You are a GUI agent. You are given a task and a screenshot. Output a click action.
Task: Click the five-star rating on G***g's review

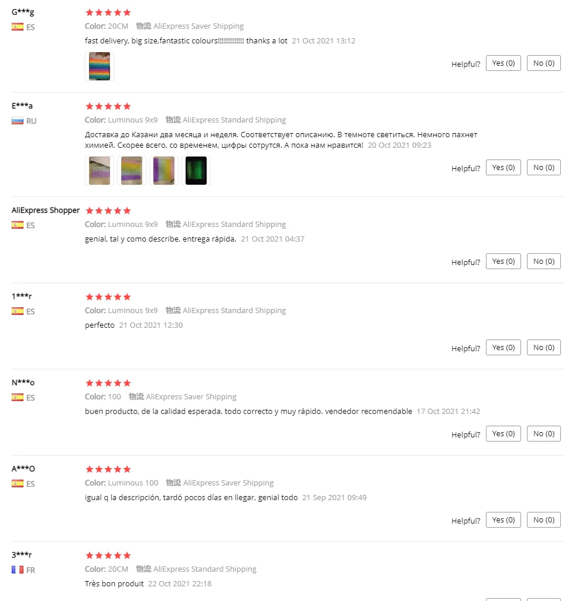pyautogui.click(x=108, y=13)
